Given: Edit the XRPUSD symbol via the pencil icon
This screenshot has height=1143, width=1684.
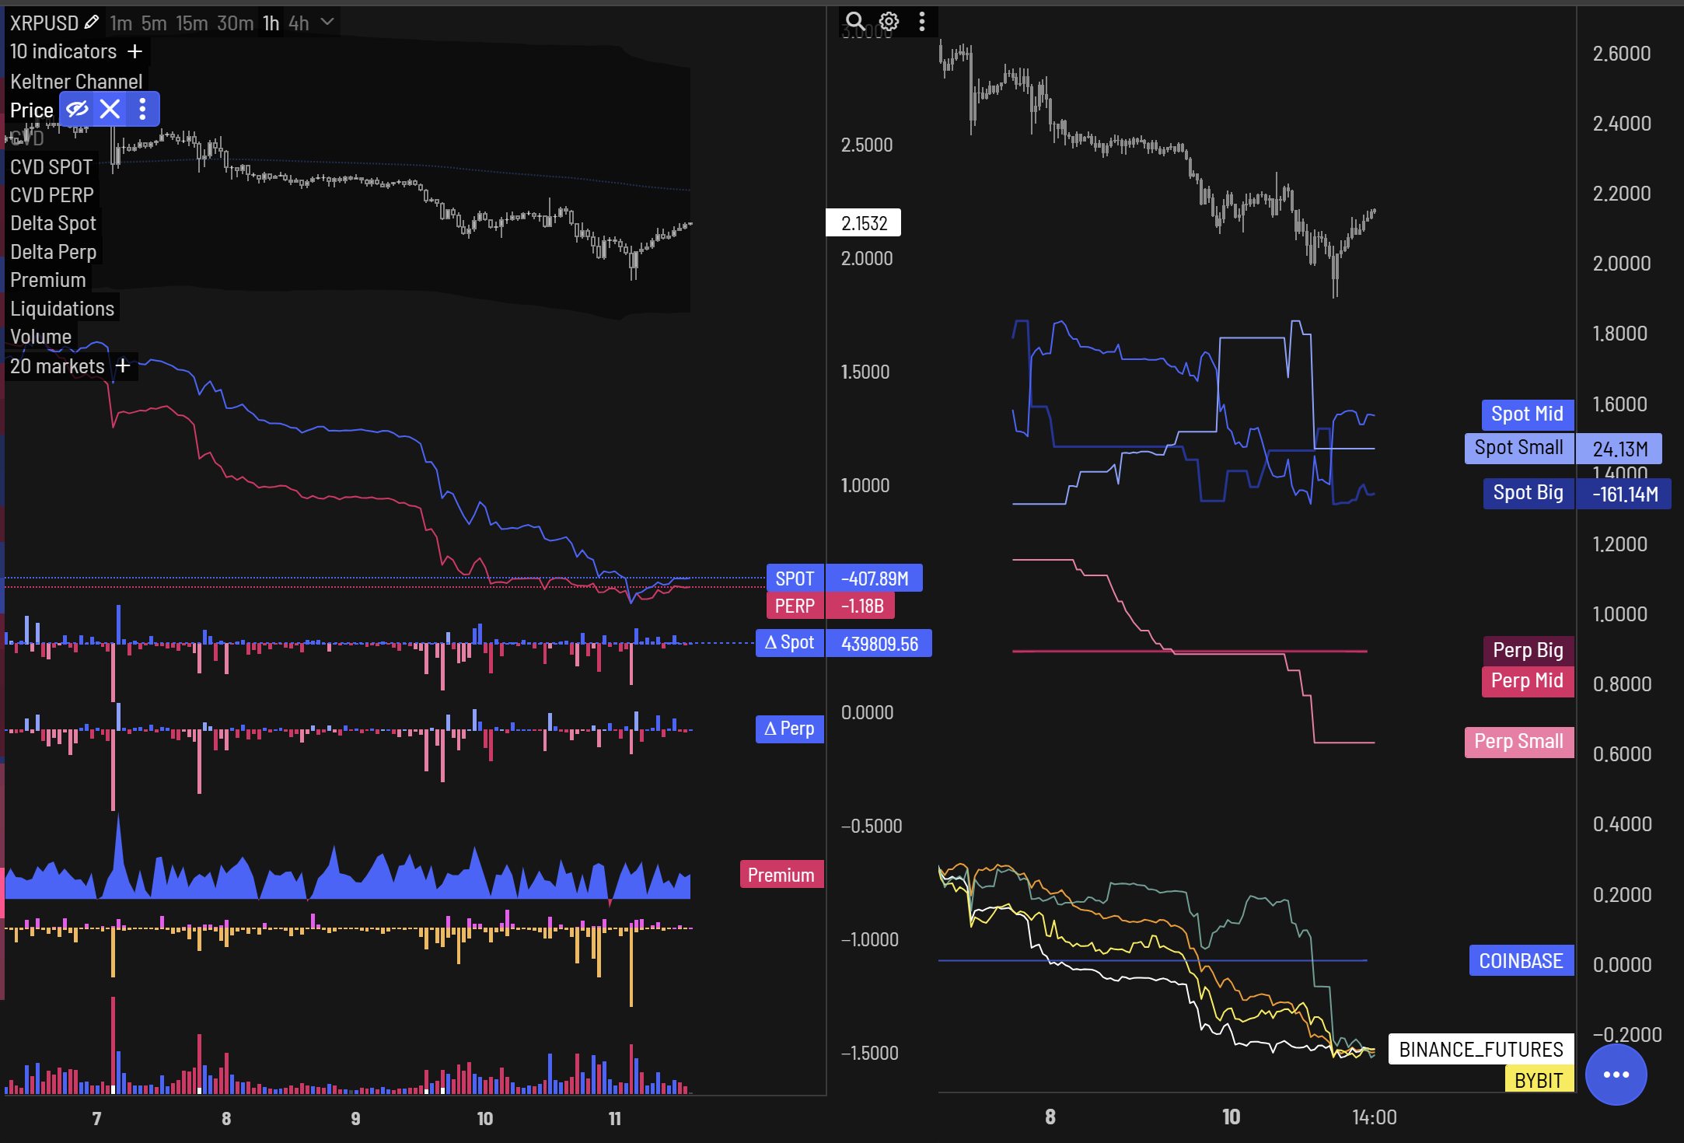Looking at the screenshot, I should click(x=92, y=23).
